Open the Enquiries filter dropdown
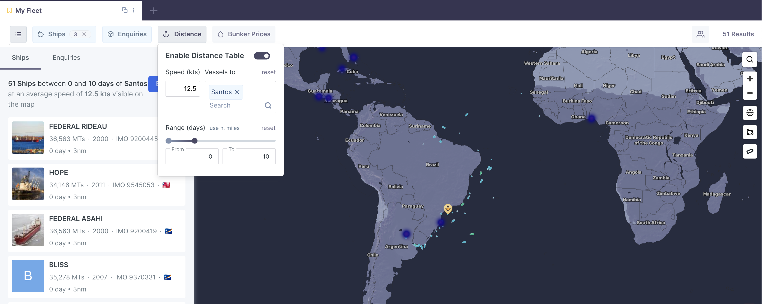The height and width of the screenshot is (304, 762). click(127, 34)
